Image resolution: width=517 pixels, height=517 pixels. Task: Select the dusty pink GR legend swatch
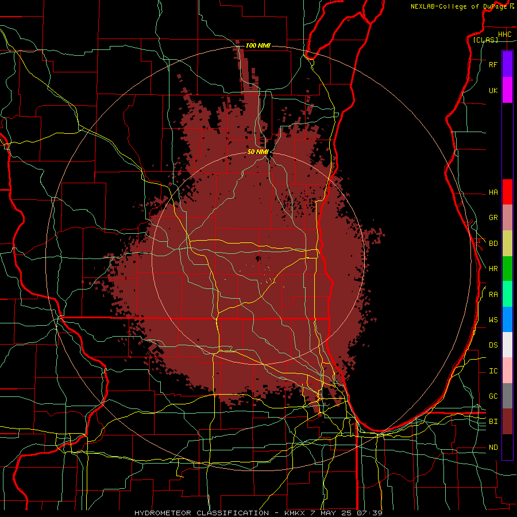point(507,218)
